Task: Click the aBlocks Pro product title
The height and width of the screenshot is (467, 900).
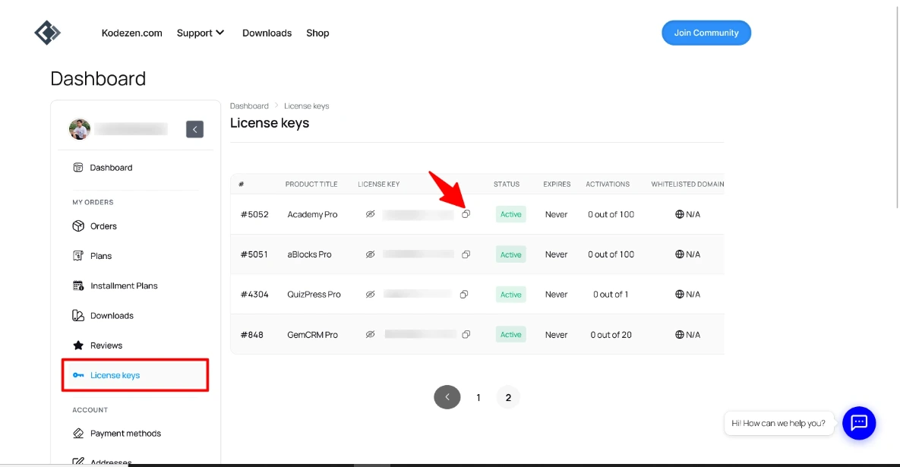Action: (x=309, y=254)
